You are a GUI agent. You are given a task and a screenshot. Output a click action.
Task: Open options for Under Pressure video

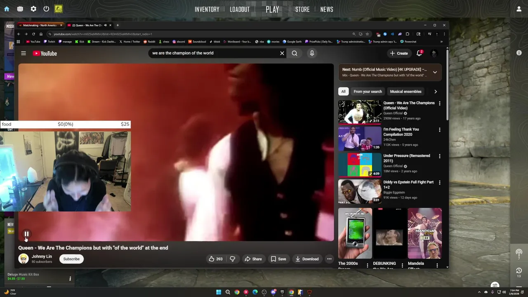pos(439,156)
